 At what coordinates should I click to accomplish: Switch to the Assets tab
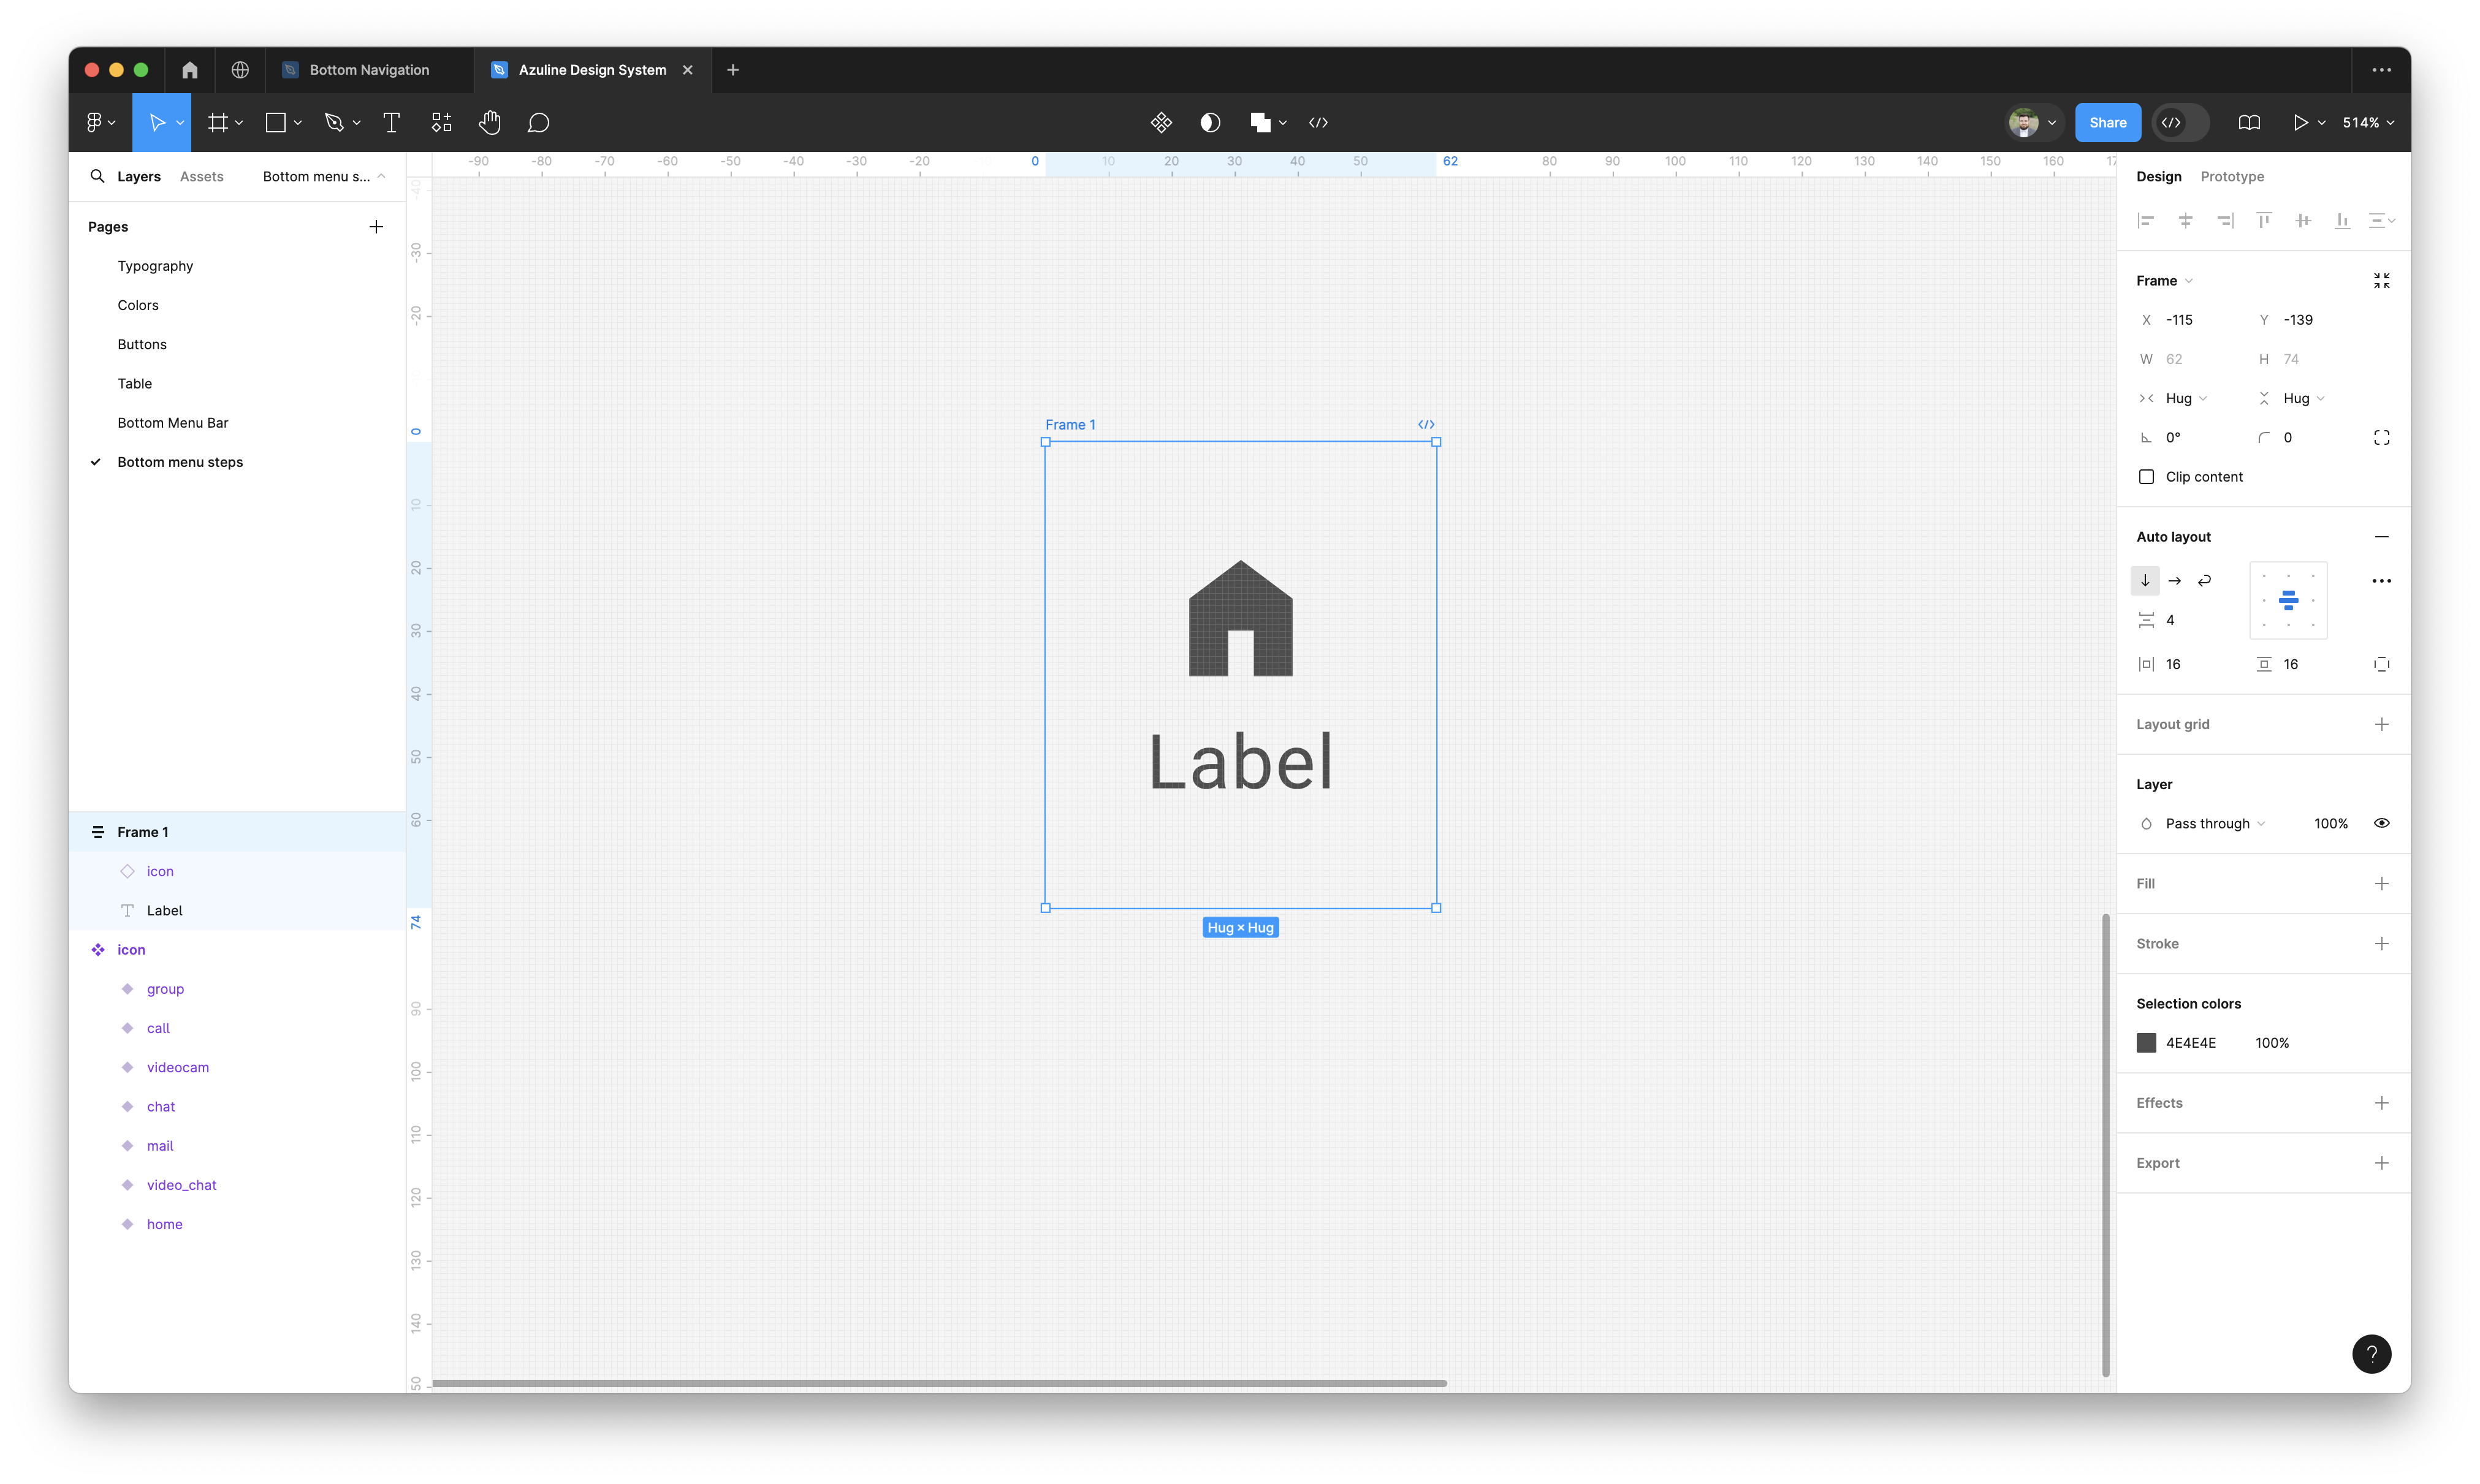(201, 177)
